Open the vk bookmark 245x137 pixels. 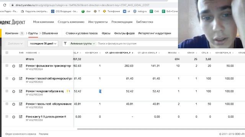click(127, 11)
